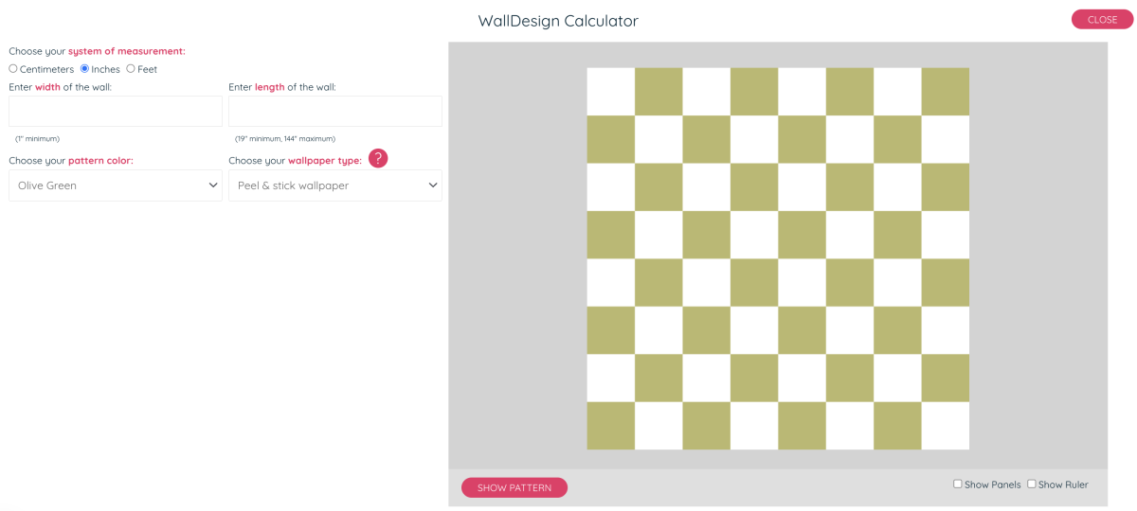This screenshot has width=1137, height=511.
Task: Select the Inches measurement option
Action: [84, 69]
